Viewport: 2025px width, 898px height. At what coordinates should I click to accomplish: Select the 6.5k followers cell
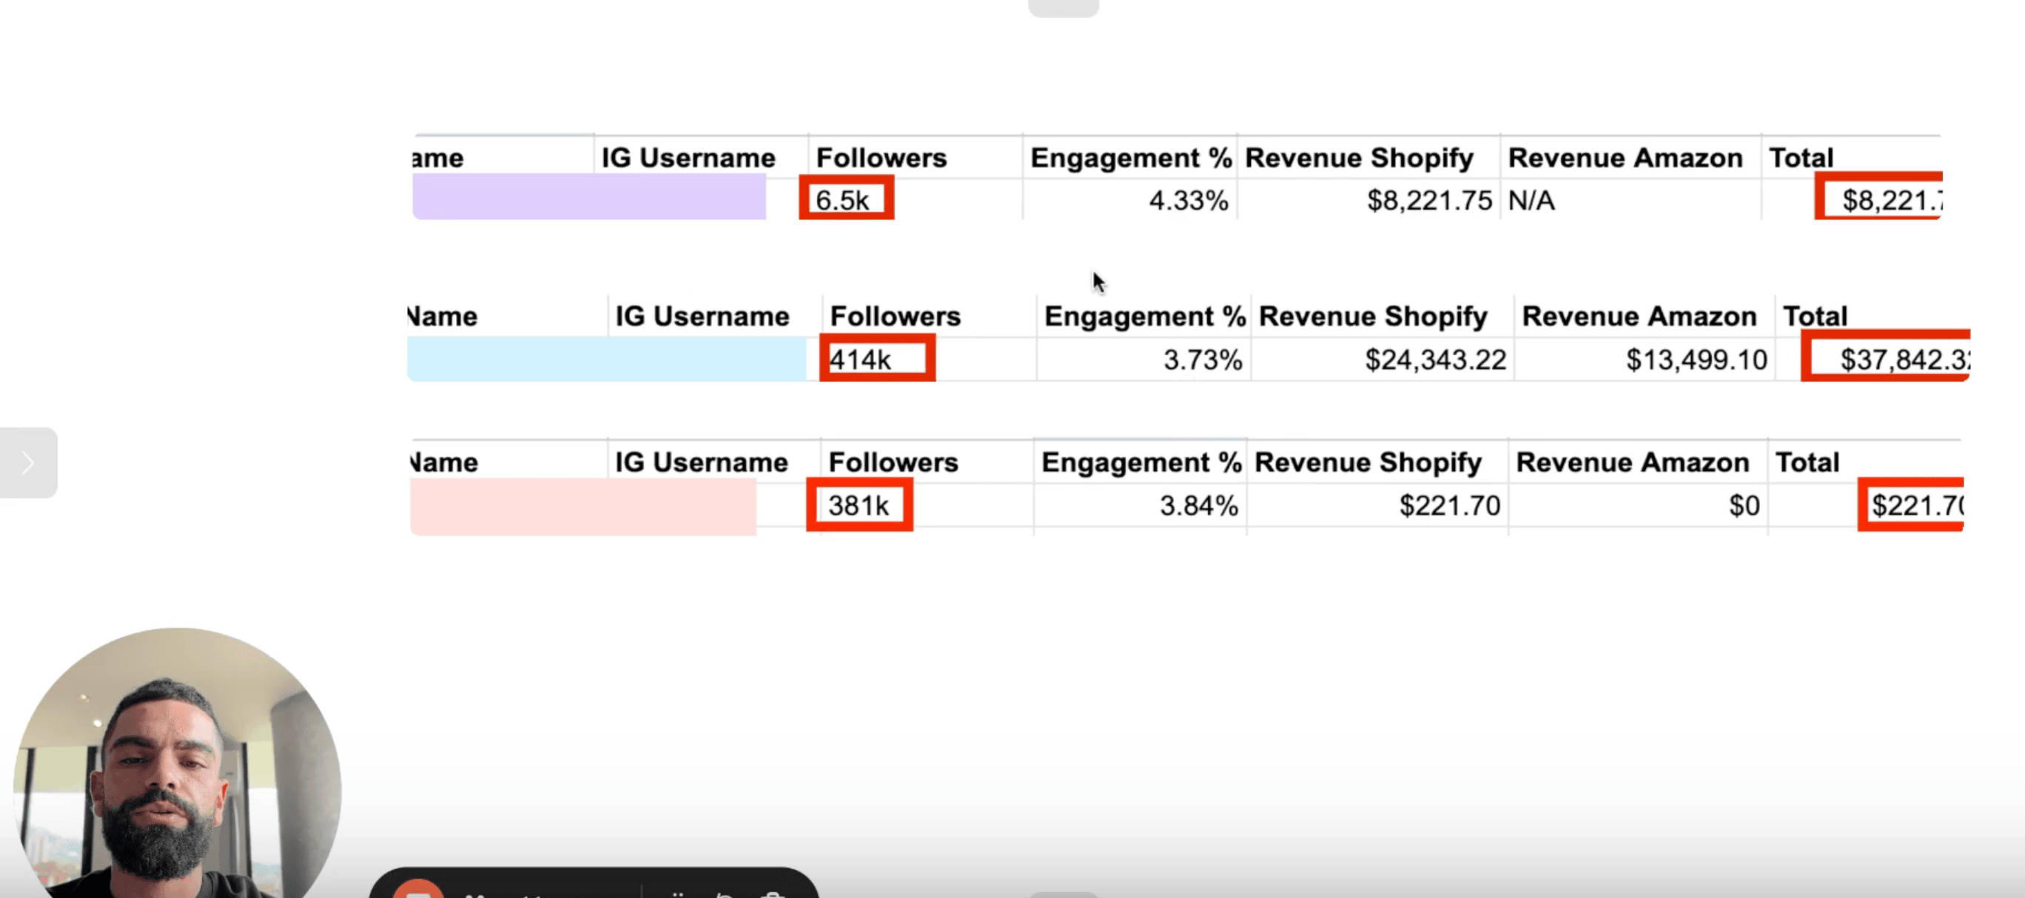(x=846, y=199)
